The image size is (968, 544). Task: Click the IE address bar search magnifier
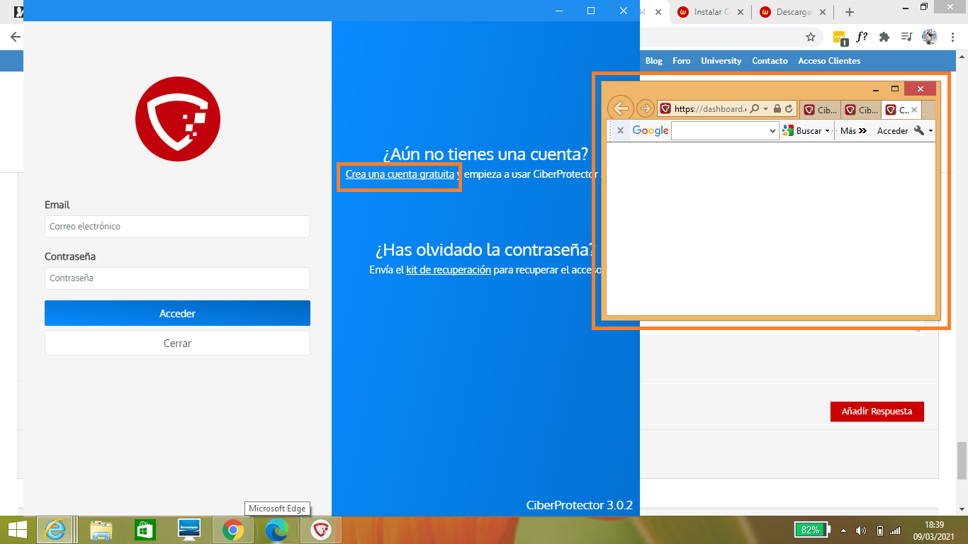click(755, 109)
